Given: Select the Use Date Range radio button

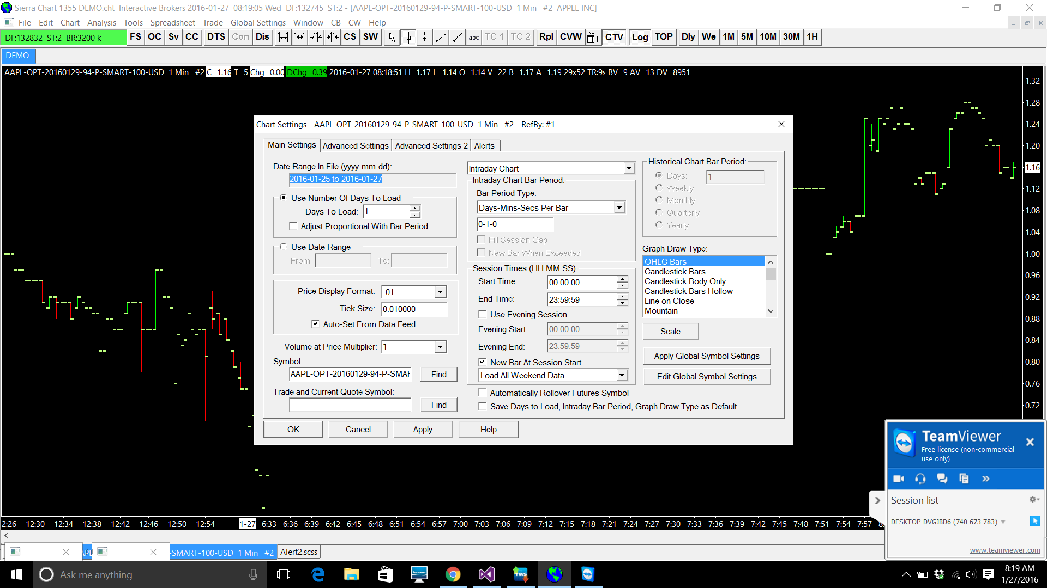Looking at the screenshot, I should pyautogui.click(x=283, y=247).
